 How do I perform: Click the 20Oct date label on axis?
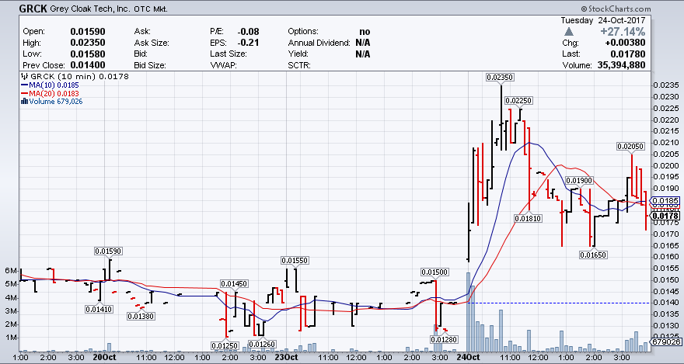pyautogui.click(x=104, y=357)
